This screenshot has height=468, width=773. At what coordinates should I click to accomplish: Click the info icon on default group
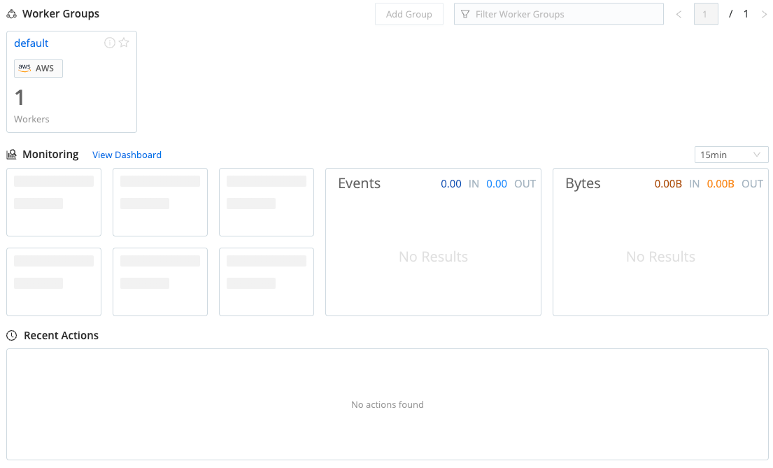(x=110, y=43)
